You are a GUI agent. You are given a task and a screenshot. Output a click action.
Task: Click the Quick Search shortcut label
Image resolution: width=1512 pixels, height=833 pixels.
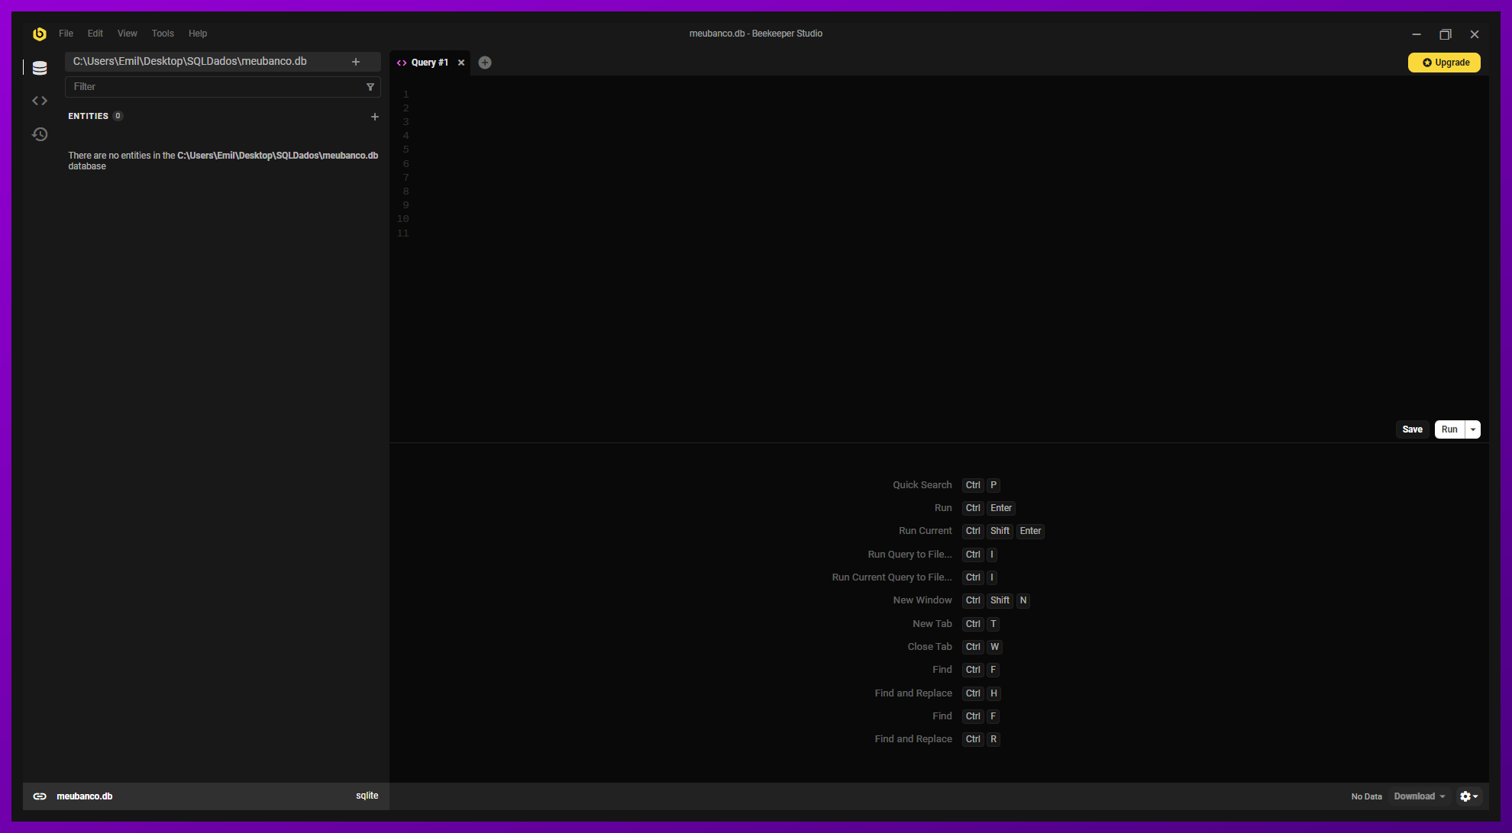[x=922, y=485]
